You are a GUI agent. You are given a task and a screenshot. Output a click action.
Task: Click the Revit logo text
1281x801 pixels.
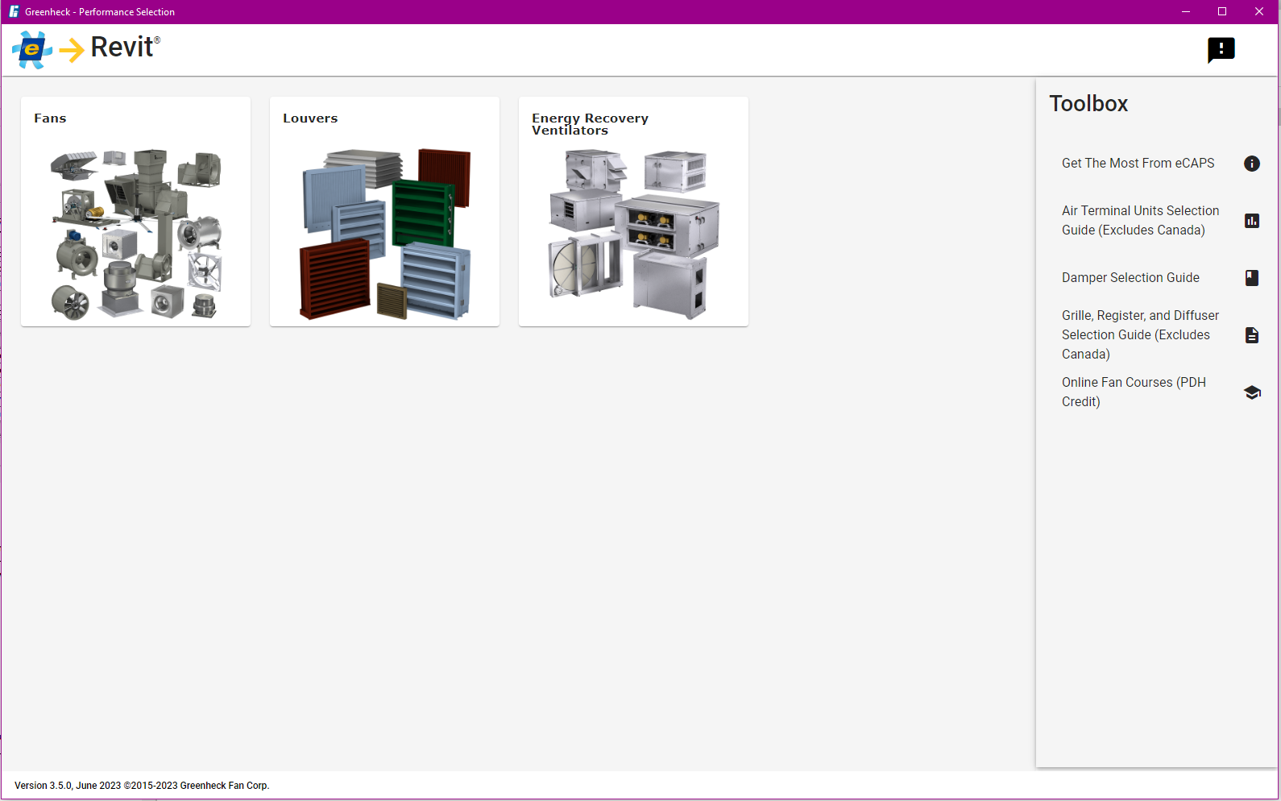click(125, 48)
